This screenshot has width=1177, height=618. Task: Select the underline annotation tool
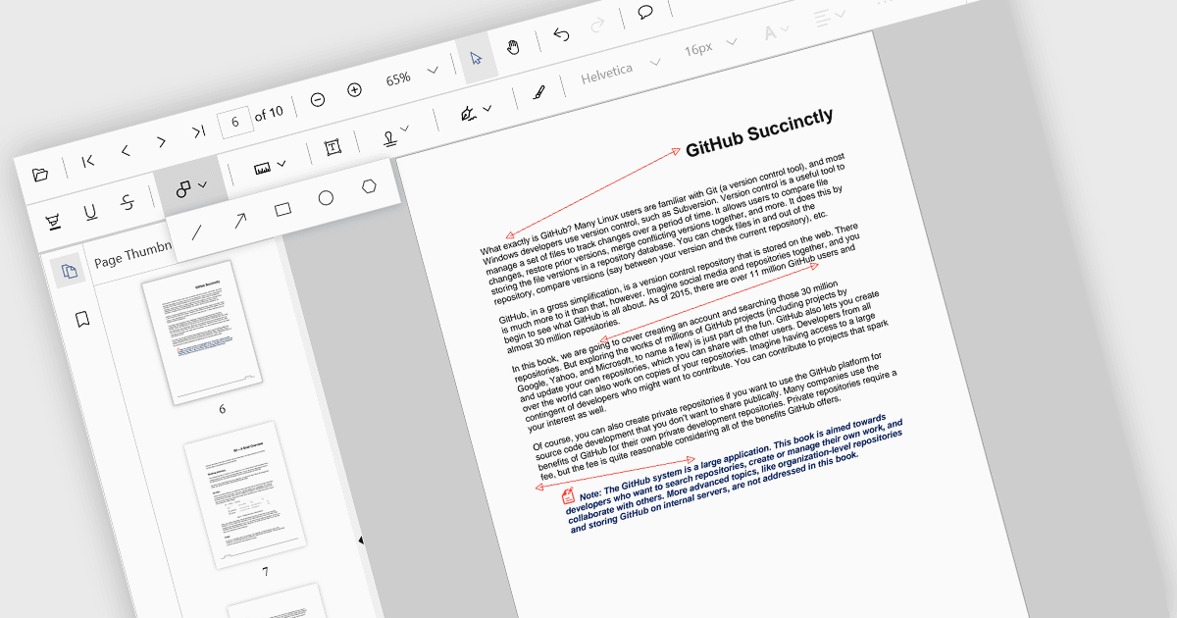click(90, 213)
